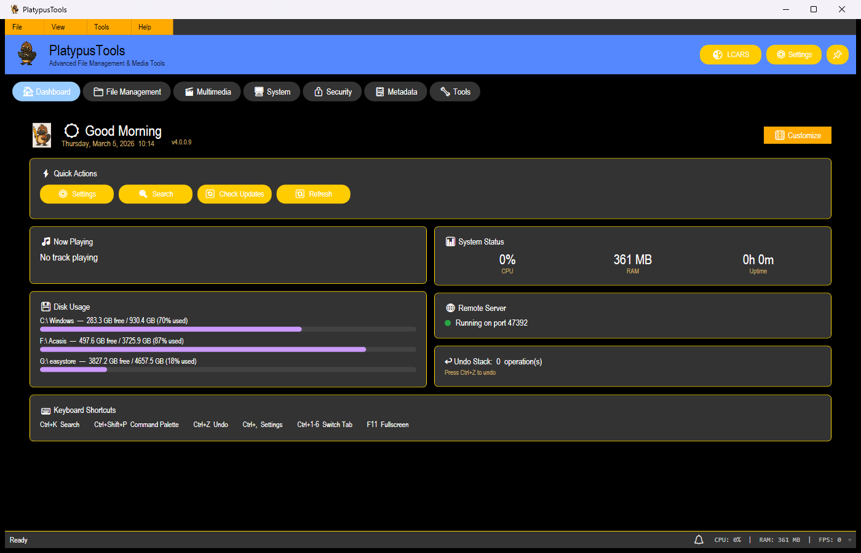Click the Refresh quick action

pos(314,194)
